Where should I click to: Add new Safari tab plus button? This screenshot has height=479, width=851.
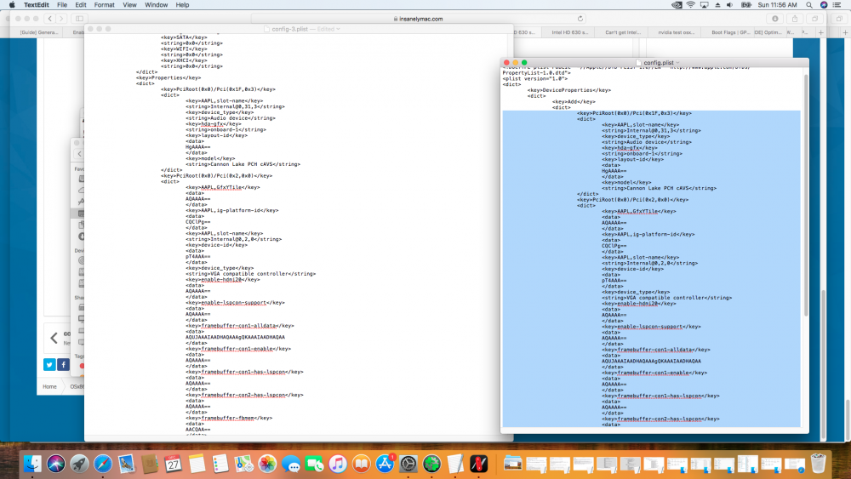click(820, 32)
